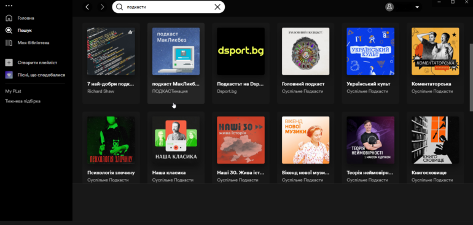This screenshot has width=473, height=225.
Task: Click the vertical scrollbar on the right
Action: point(471,77)
